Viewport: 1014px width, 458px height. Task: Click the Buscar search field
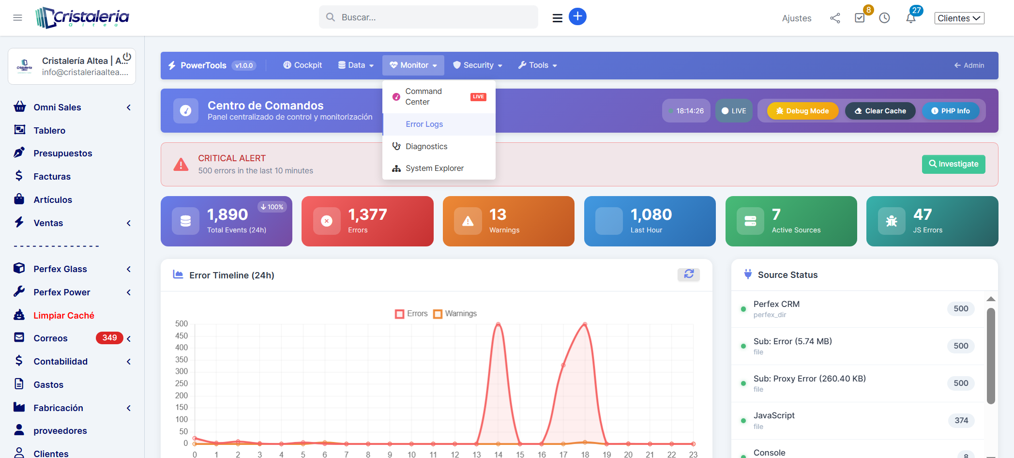(x=428, y=17)
